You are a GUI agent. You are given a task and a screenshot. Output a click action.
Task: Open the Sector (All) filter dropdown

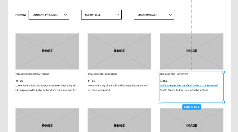pyautogui.click(x=101, y=15)
